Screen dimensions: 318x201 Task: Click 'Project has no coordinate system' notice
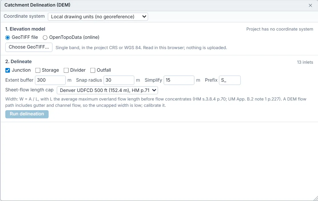point(280,29)
